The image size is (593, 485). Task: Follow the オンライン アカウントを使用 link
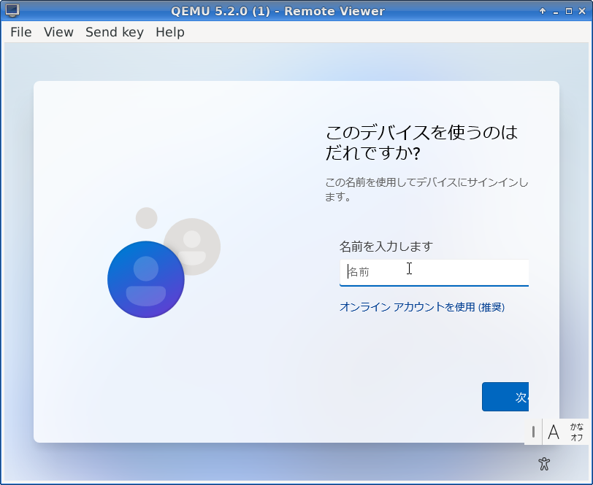[x=422, y=307]
